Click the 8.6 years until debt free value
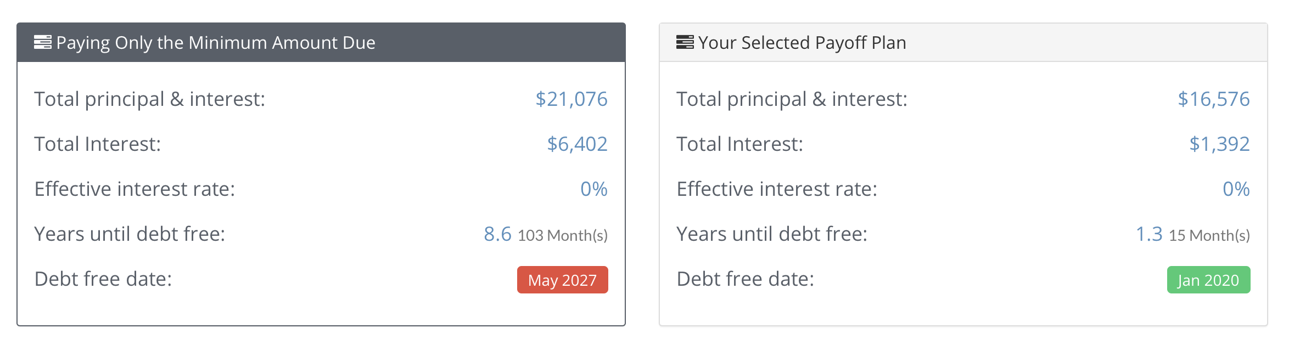Image resolution: width=1300 pixels, height=362 pixels. click(x=497, y=234)
